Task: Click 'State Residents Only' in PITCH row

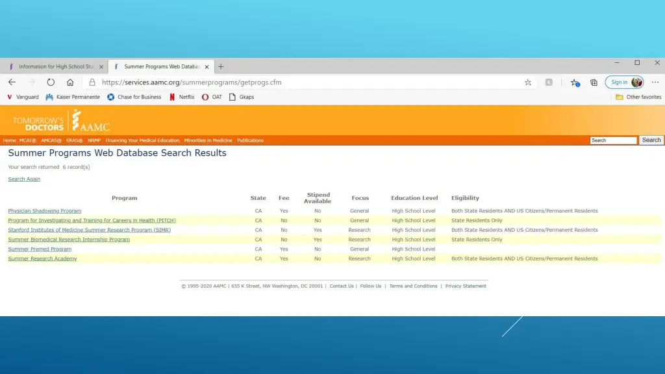Action: point(477,221)
